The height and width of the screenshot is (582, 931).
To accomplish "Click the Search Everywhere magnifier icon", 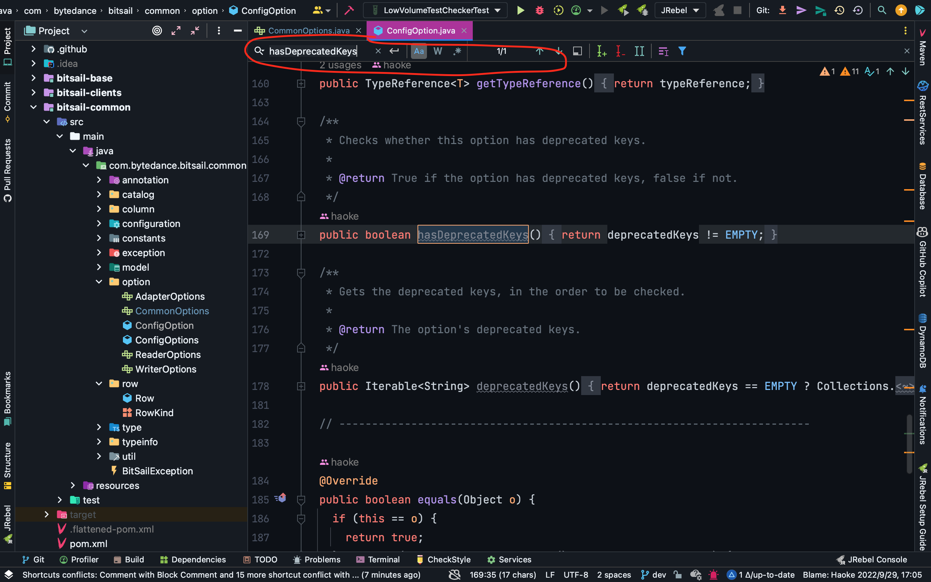I will 882,11.
